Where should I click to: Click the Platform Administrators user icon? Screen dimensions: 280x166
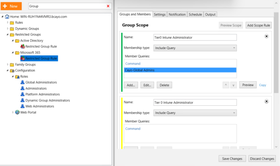point(23,94)
